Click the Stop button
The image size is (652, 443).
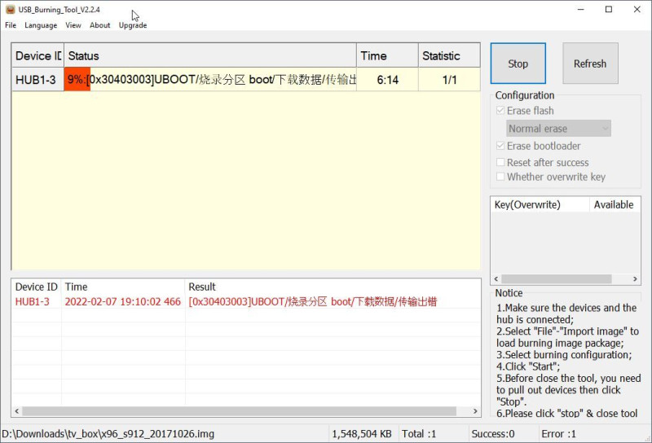[518, 64]
